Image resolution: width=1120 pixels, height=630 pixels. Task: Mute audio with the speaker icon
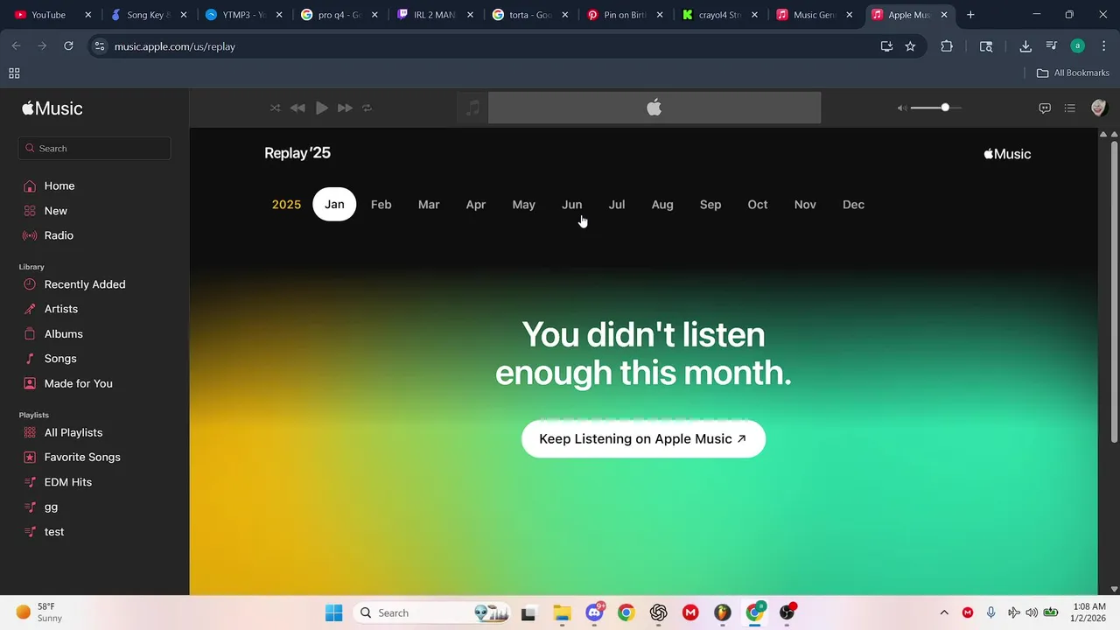pos(902,108)
